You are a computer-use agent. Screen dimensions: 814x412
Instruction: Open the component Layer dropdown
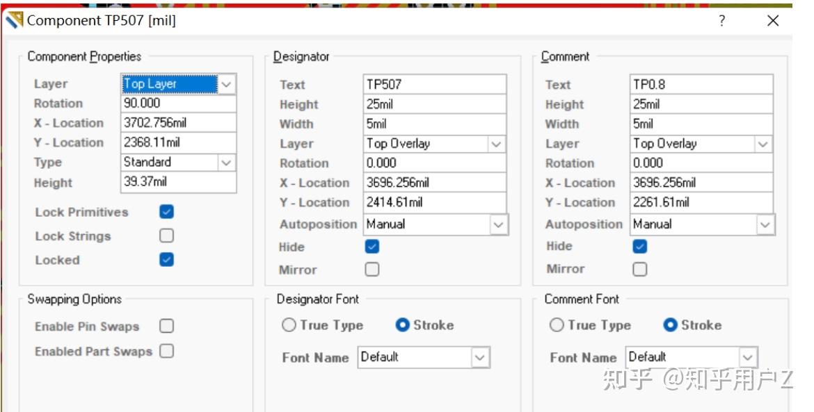click(227, 84)
